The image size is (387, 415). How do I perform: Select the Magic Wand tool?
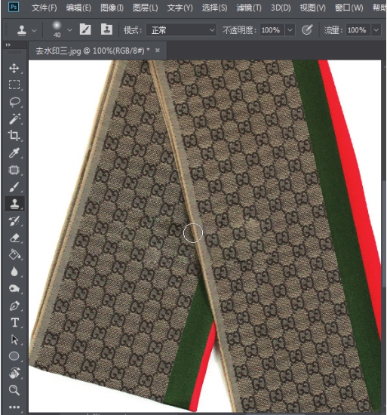point(14,118)
